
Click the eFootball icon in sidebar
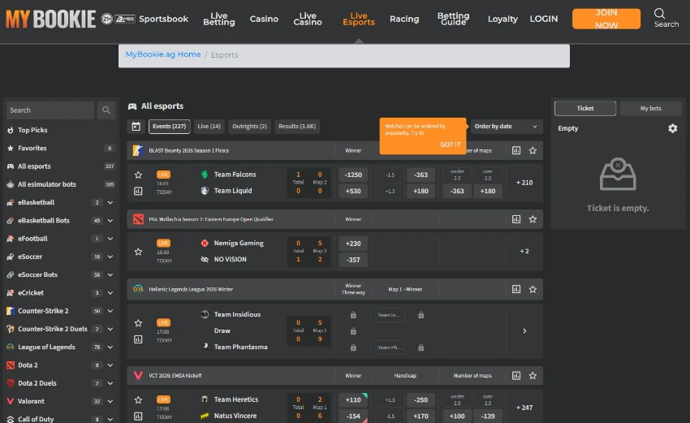(10, 239)
